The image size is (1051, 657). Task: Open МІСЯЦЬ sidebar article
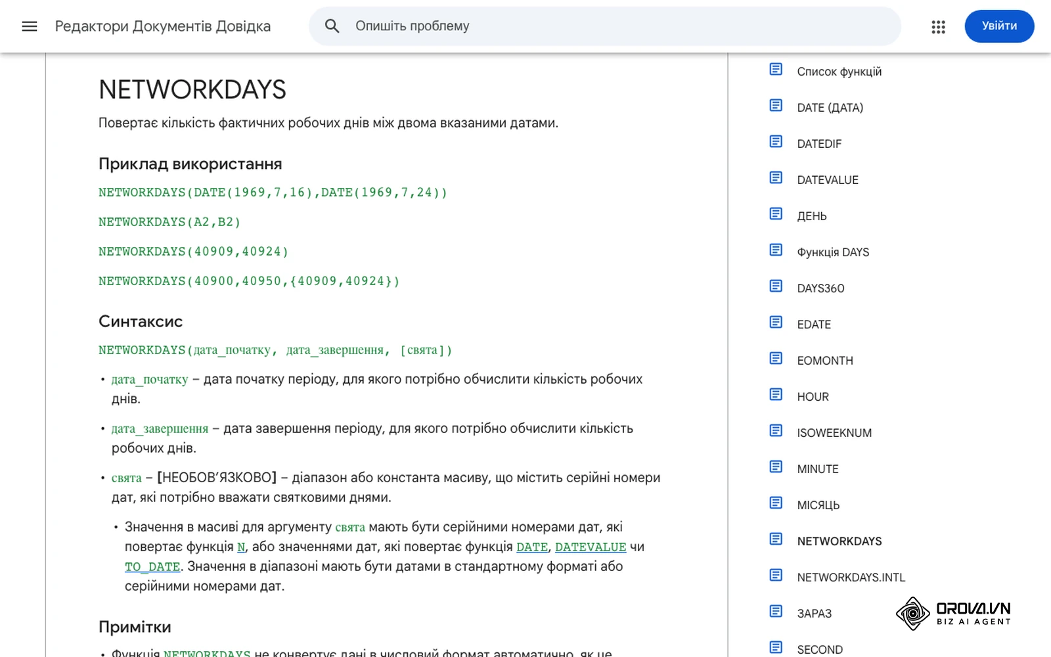point(818,505)
